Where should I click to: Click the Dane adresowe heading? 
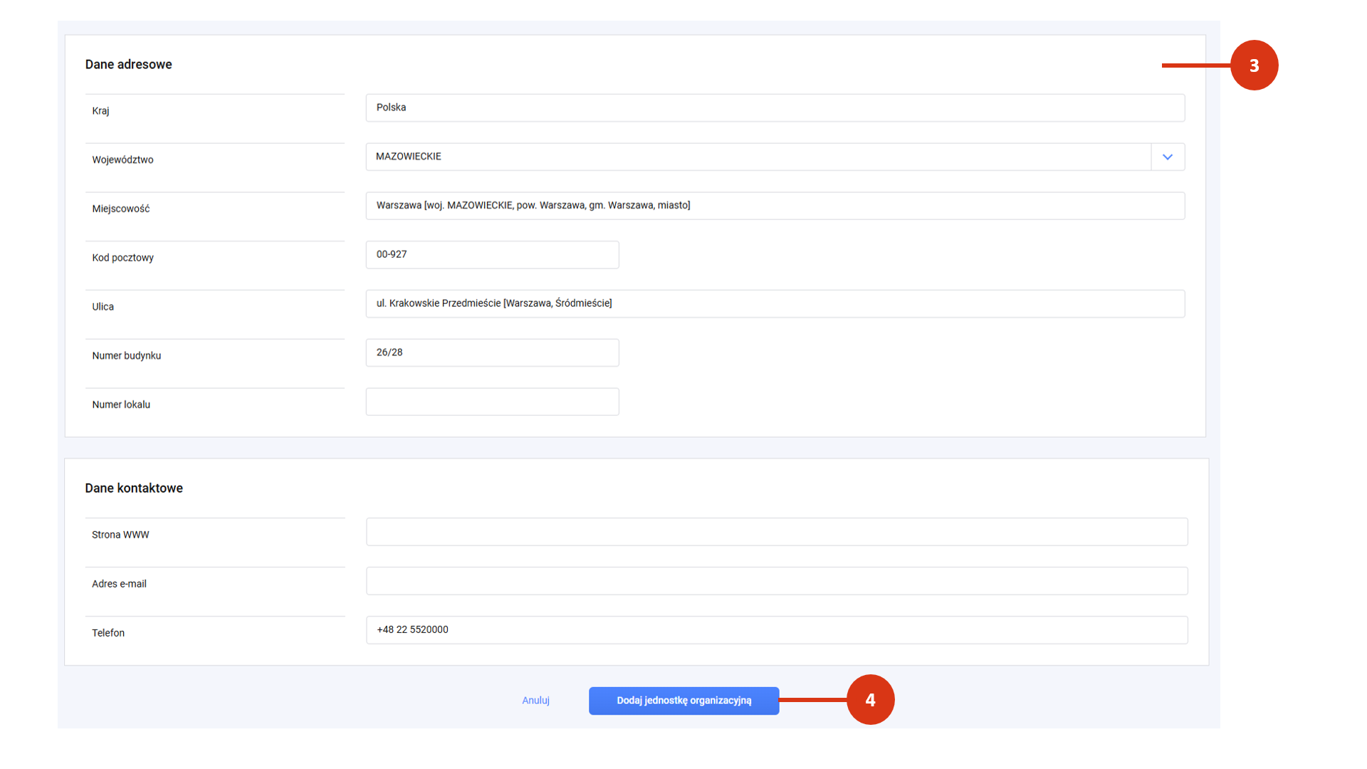(x=128, y=65)
